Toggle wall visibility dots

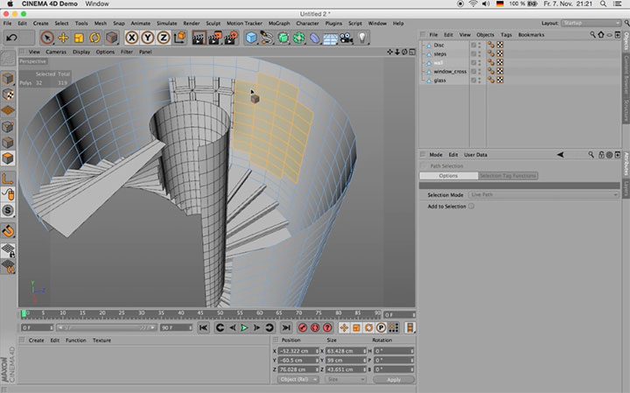(479, 63)
